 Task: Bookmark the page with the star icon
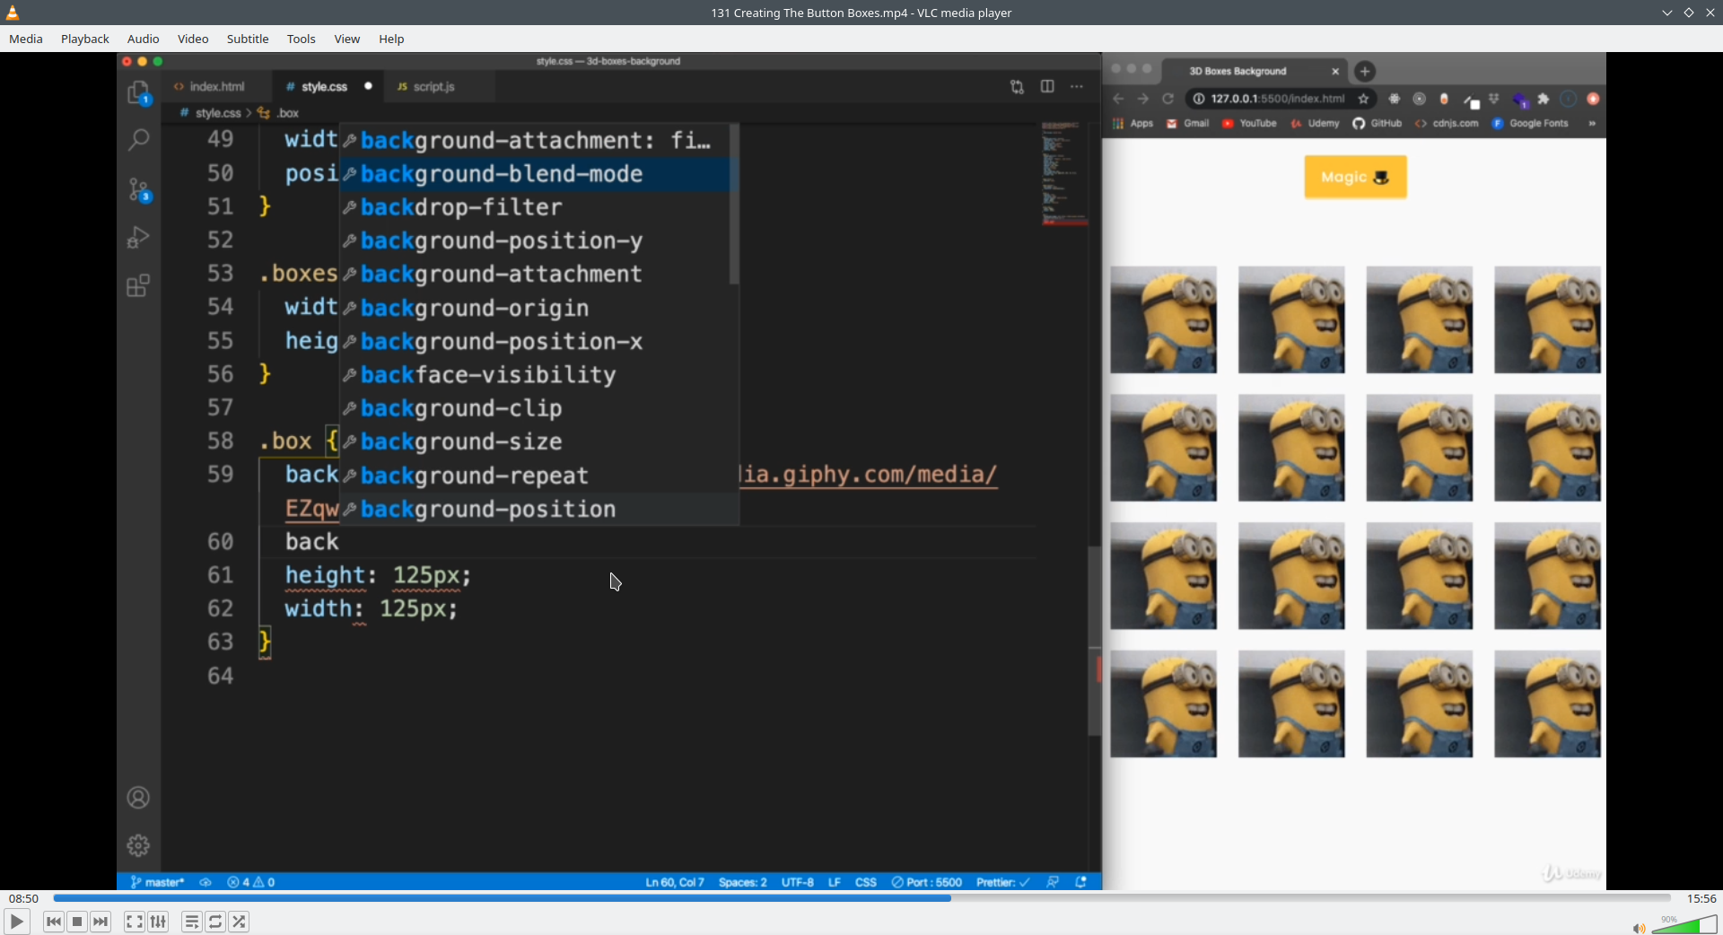(1364, 99)
